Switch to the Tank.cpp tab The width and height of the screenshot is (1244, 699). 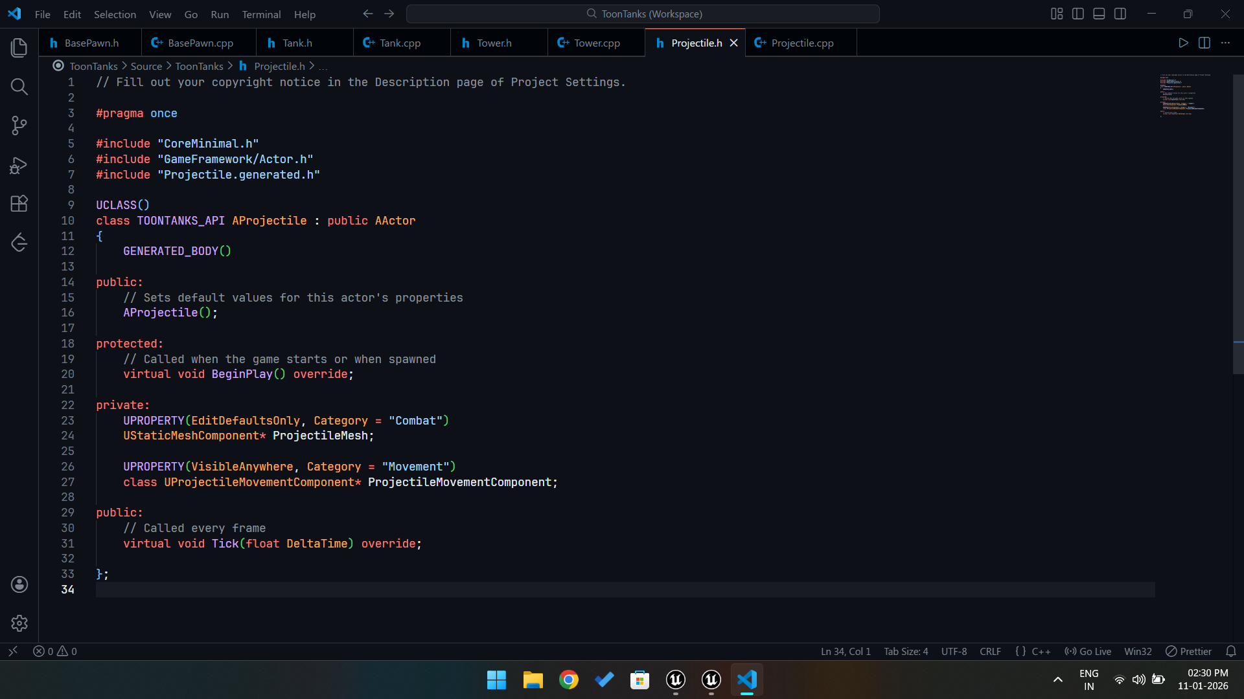399,43
